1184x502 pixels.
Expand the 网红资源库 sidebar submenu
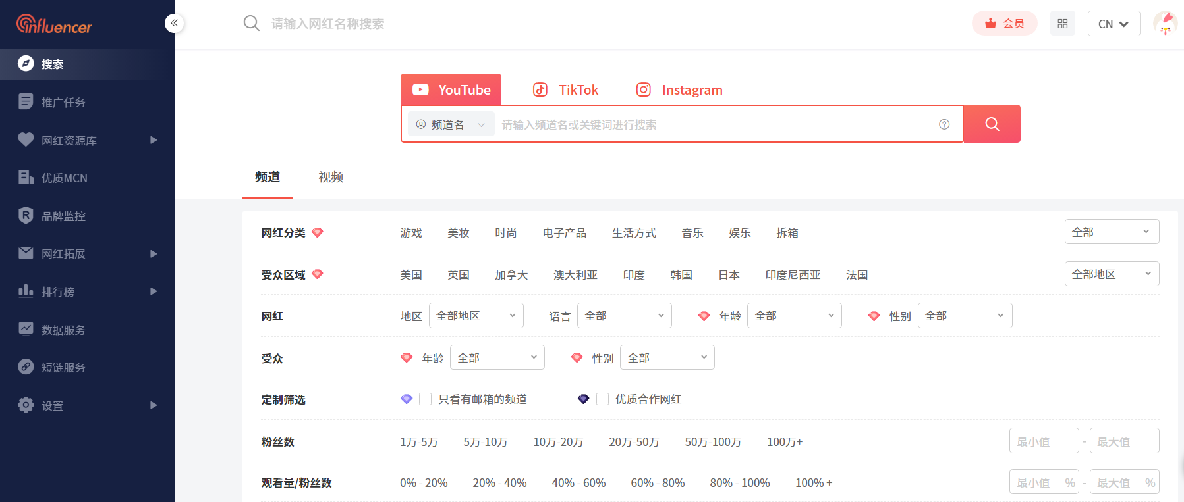pos(153,140)
